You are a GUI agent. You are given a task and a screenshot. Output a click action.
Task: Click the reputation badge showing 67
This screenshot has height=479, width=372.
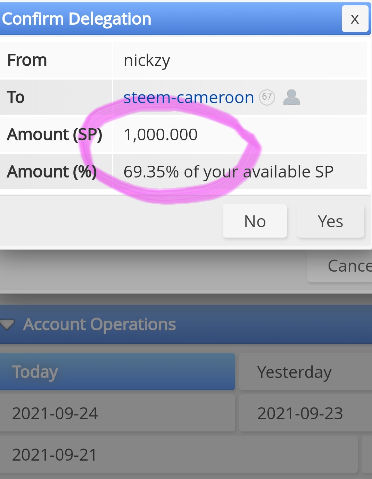click(267, 97)
